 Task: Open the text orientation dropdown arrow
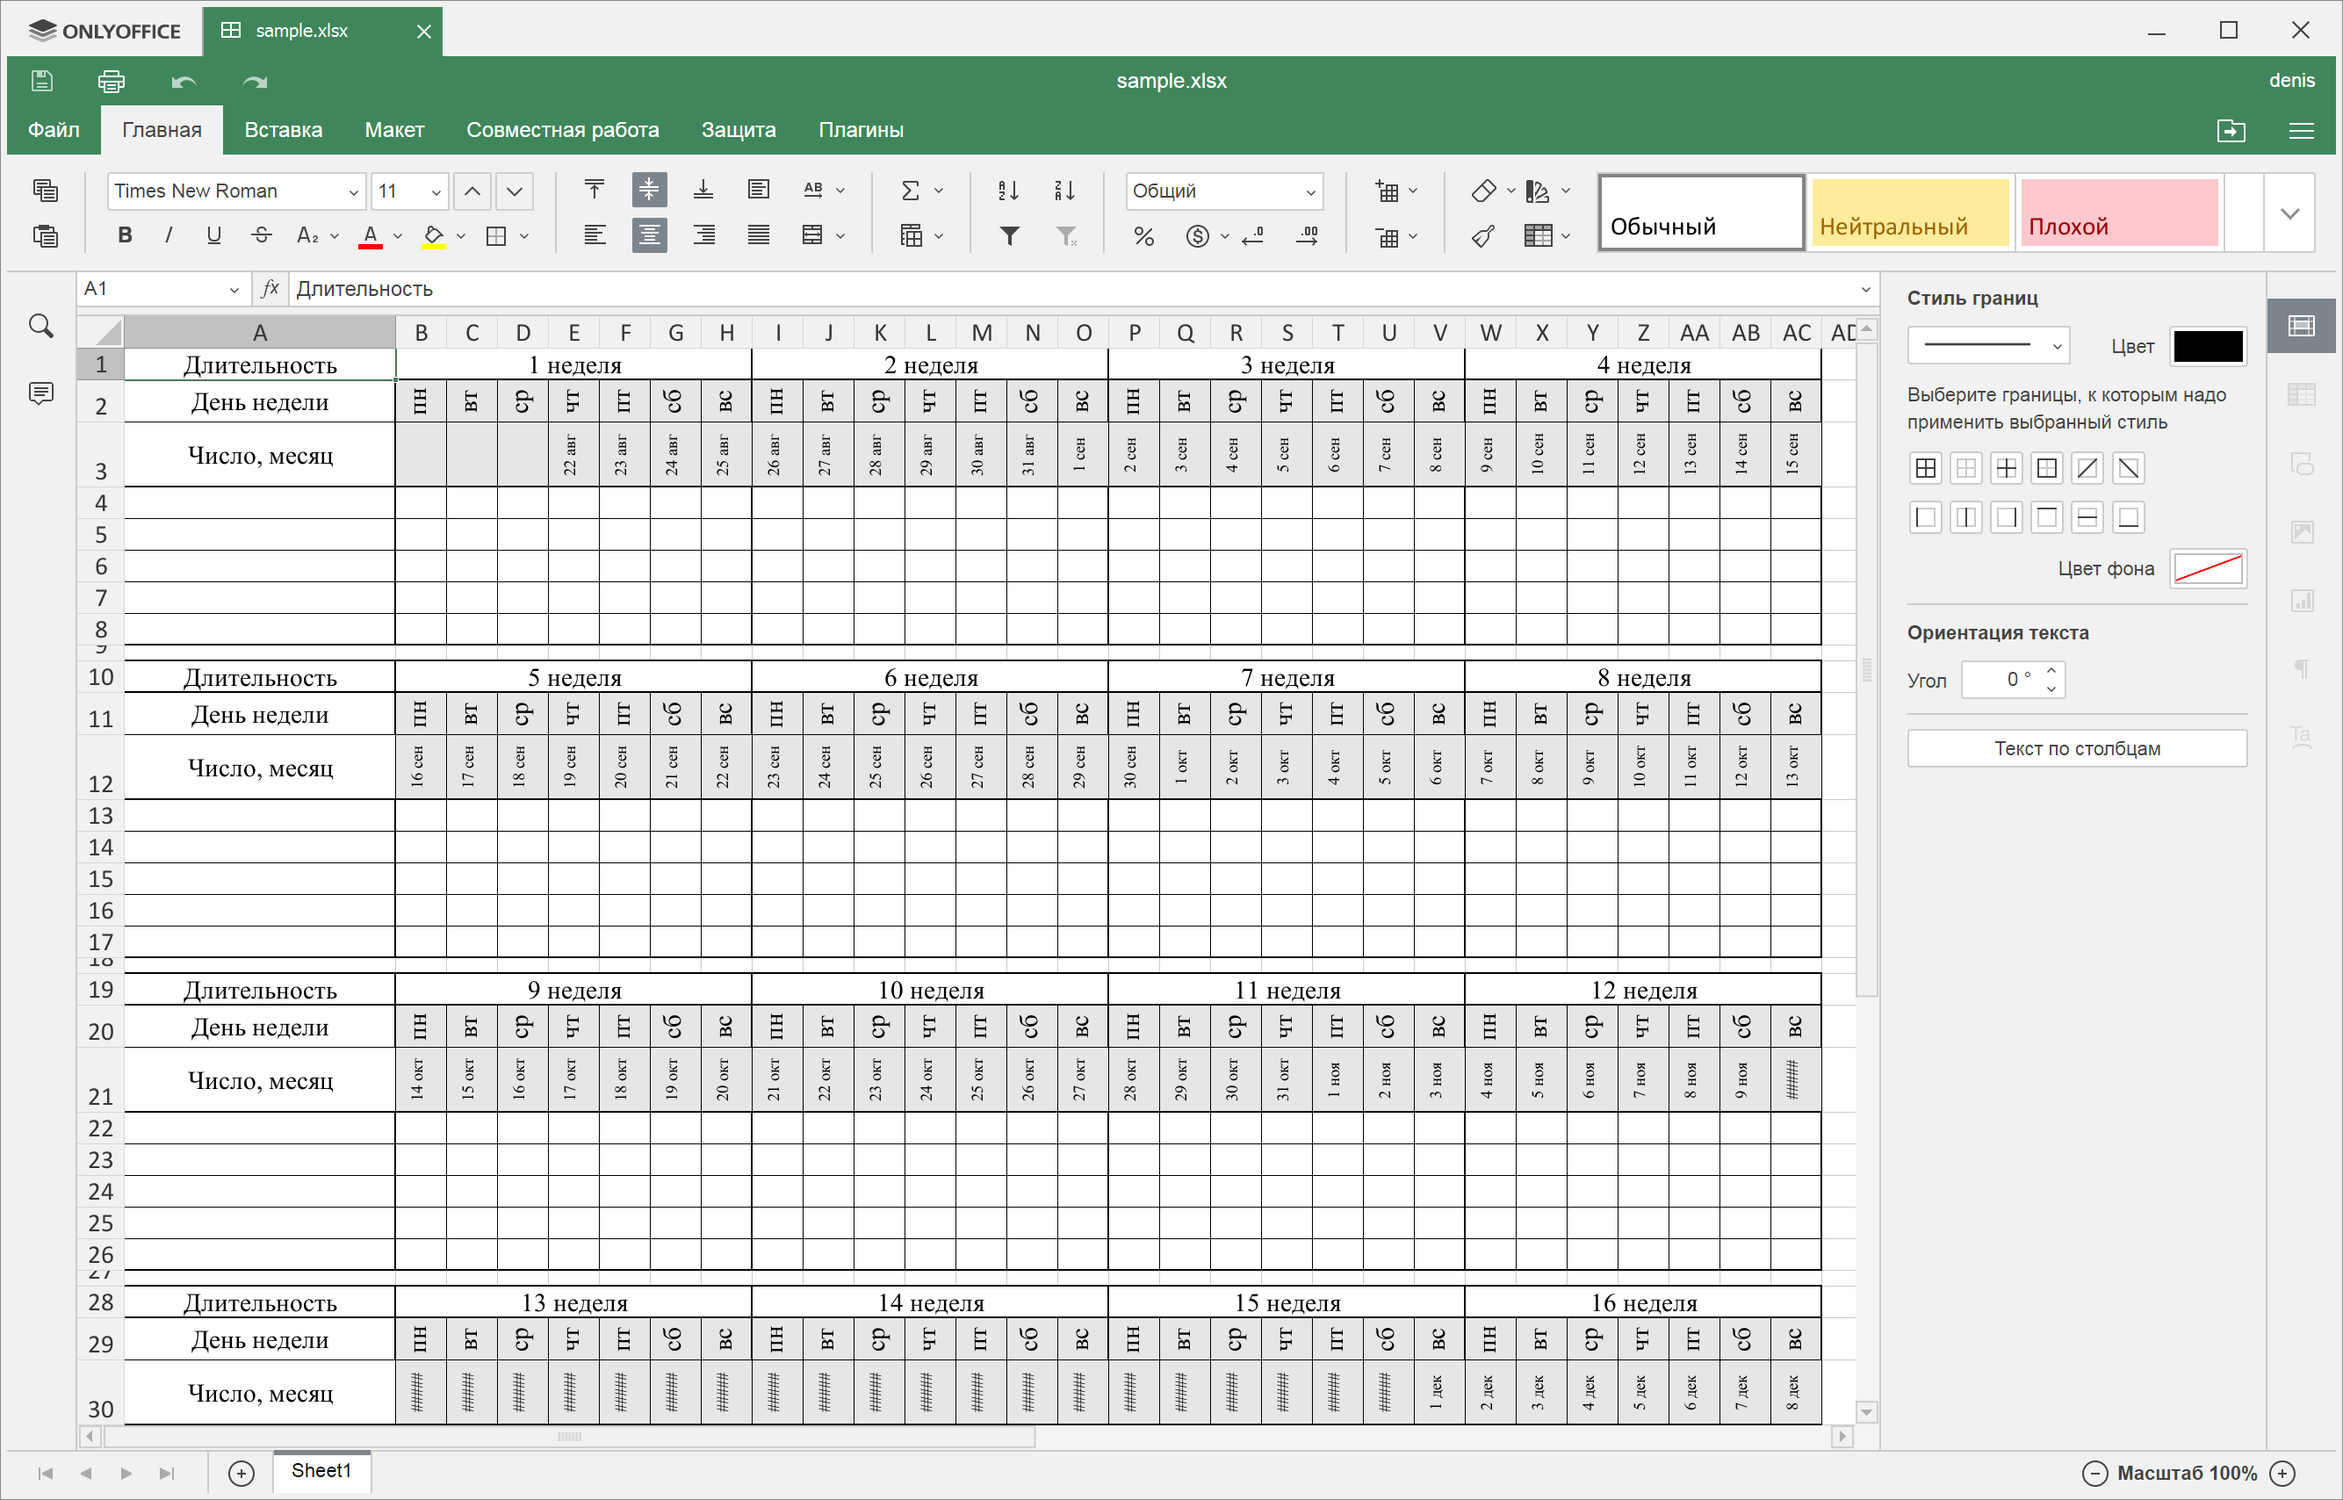(x=840, y=191)
